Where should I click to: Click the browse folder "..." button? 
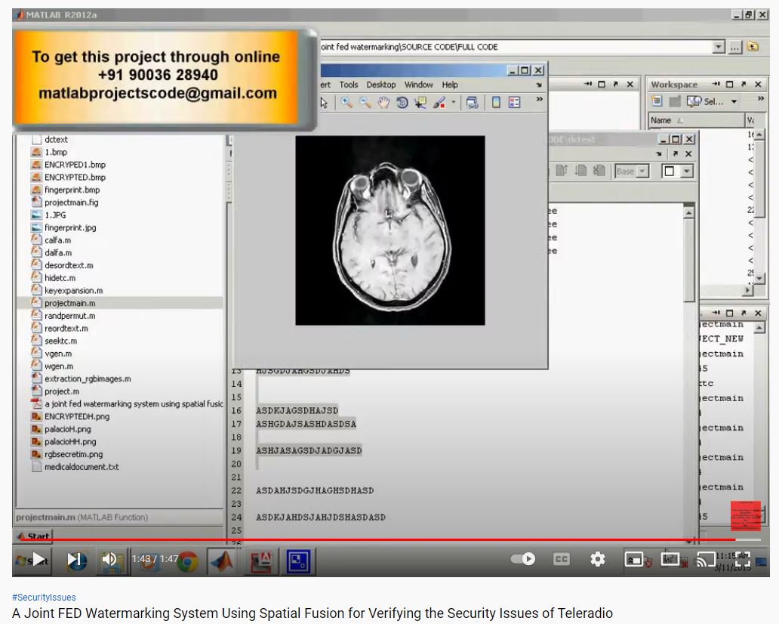[735, 47]
